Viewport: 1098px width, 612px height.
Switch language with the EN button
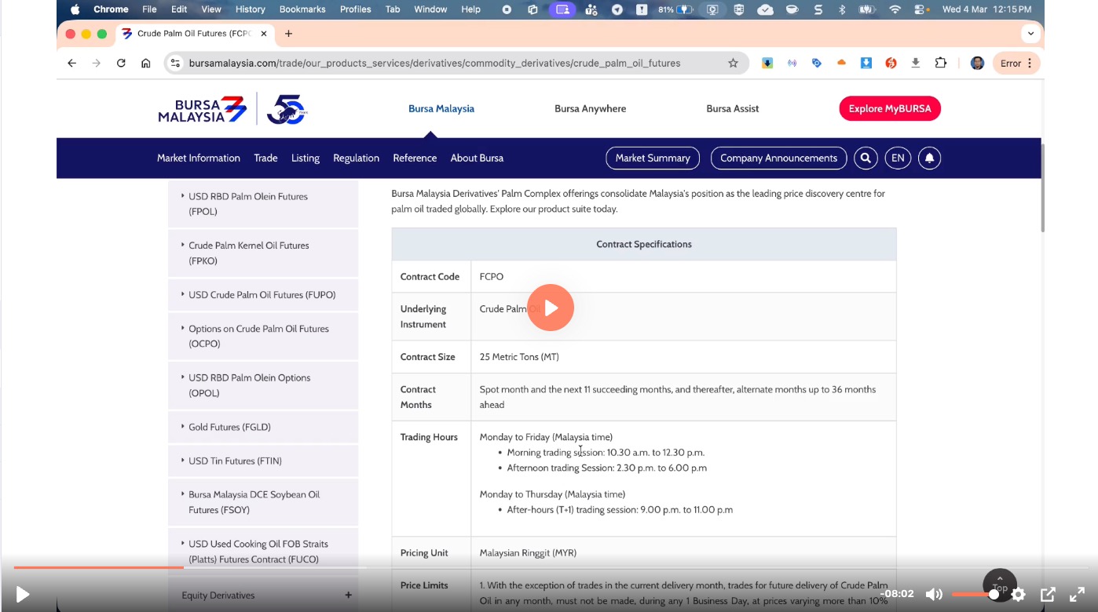click(x=898, y=158)
